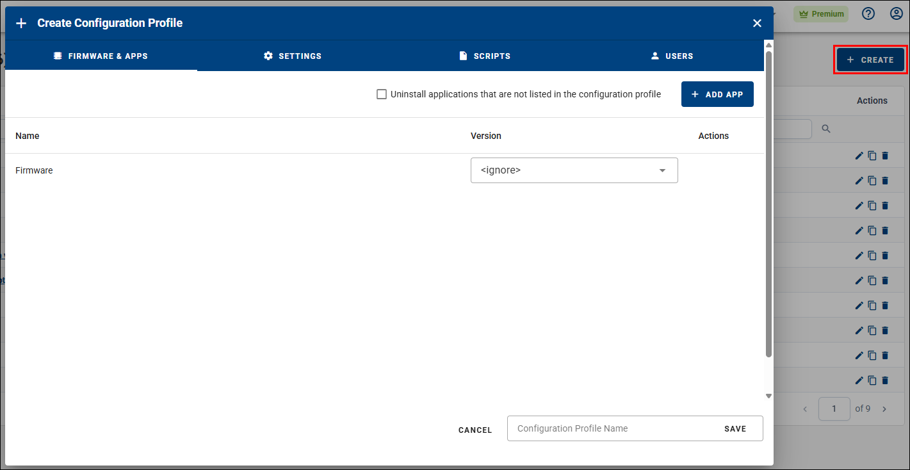The height and width of the screenshot is (470, 910).
Task: Click the dialog scrollbar down arrow
Action: [x=769, y=396]
